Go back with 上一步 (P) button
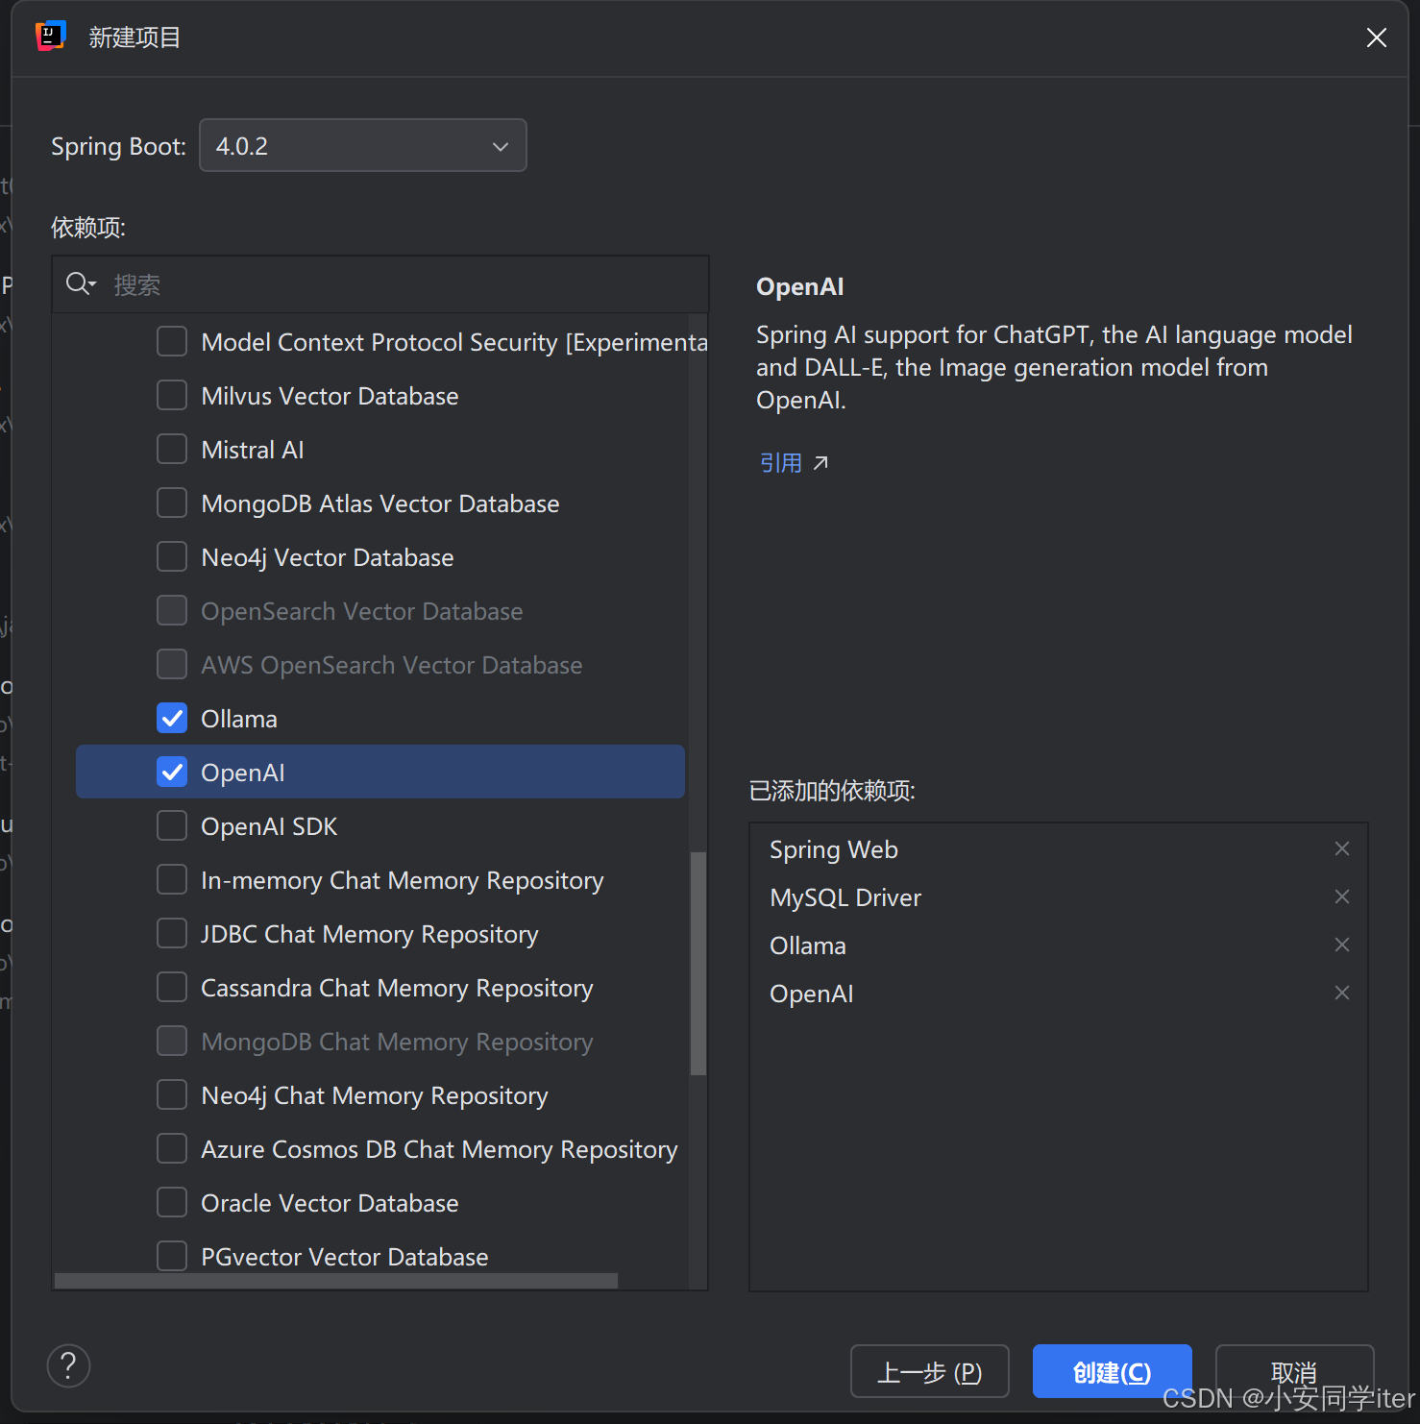The height and width of the screenshot is (1424, 1420). pyautogui.click(x=929, y=1371)
